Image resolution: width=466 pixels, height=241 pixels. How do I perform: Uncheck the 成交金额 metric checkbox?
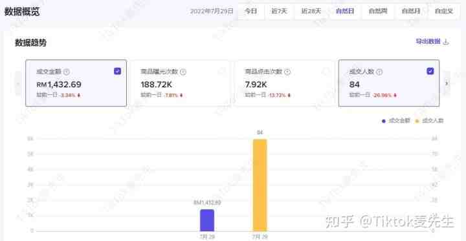pyautogui.click(x=117, y=71)
